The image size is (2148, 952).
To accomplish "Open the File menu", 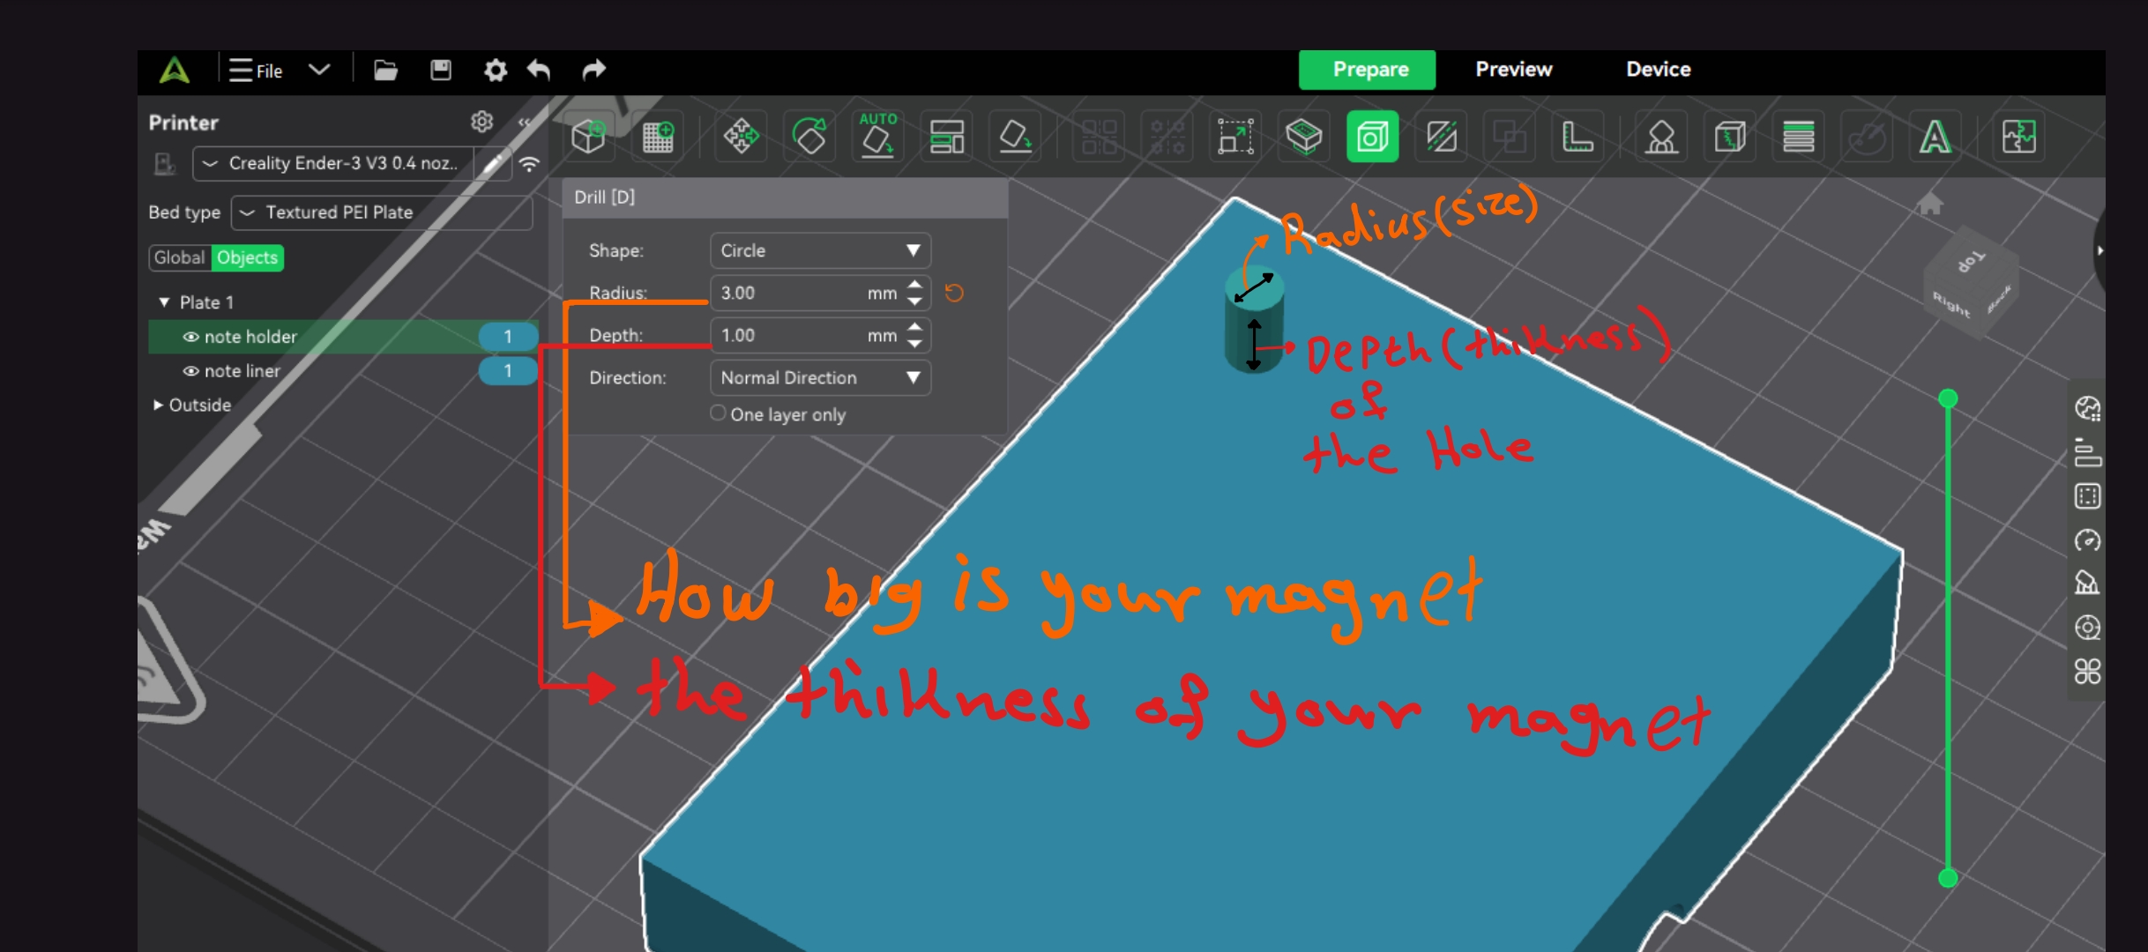I will click(x=256, y=70).
